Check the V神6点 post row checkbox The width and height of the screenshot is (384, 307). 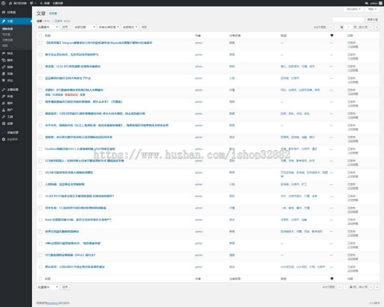click(41, 243)
